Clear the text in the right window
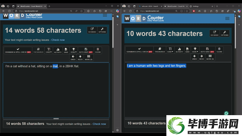The image size is (242, 136). tap(219, 50)
